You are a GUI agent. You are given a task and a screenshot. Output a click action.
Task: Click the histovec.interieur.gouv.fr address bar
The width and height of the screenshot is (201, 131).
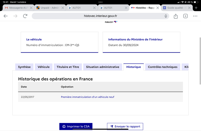click(100, 16)
